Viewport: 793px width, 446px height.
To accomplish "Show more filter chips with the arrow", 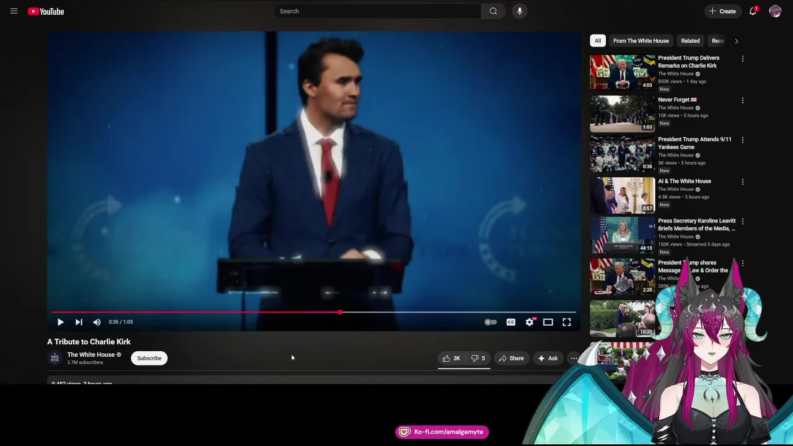I will coord(736,41).
